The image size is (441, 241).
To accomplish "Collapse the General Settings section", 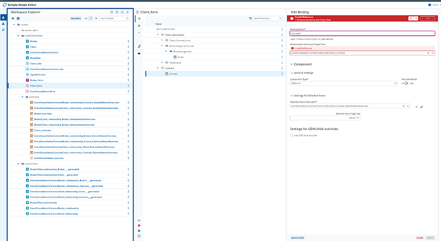I will pyautogui.click(x=291, y=73).
